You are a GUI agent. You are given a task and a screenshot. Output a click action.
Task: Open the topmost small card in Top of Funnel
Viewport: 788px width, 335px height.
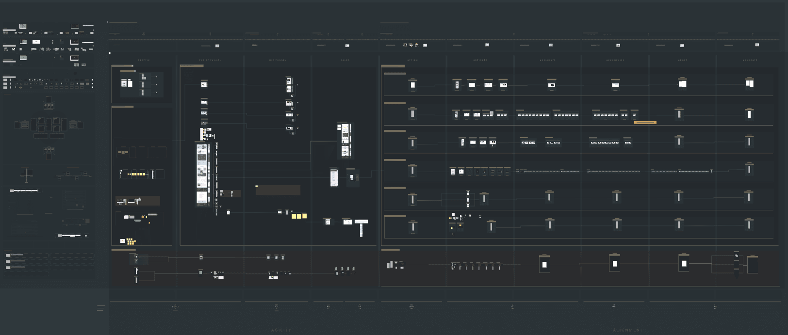pos(204,84)
